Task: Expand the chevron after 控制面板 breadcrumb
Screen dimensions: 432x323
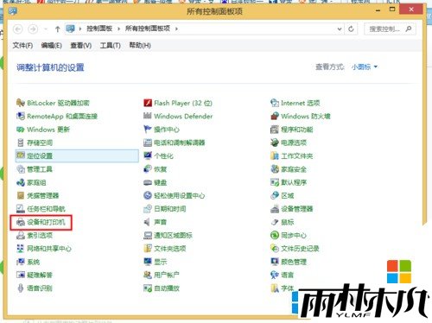Action: (x=118, y=28)
